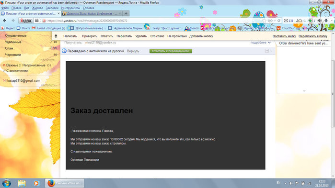Viewport: 335px width, 188px height.
Task: Open the Файл menu
Action: pyautogui.click(x=5, y=8)
